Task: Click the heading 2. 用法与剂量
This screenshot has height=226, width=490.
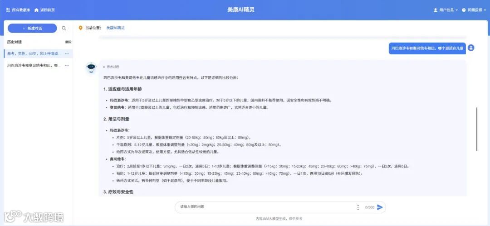Action: point(116,119)
